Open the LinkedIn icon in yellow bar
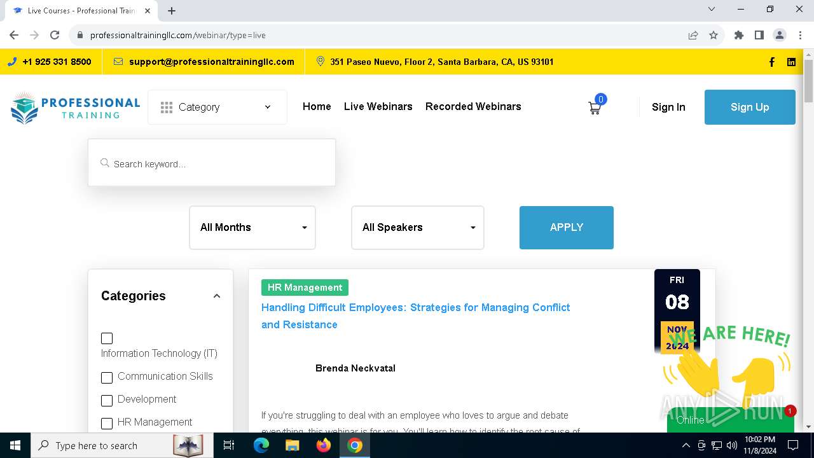The width and height of the screenshot is (814, 458). [x=791, y=62]
